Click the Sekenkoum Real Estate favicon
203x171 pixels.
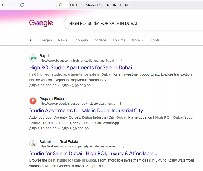tap(33, 144)
